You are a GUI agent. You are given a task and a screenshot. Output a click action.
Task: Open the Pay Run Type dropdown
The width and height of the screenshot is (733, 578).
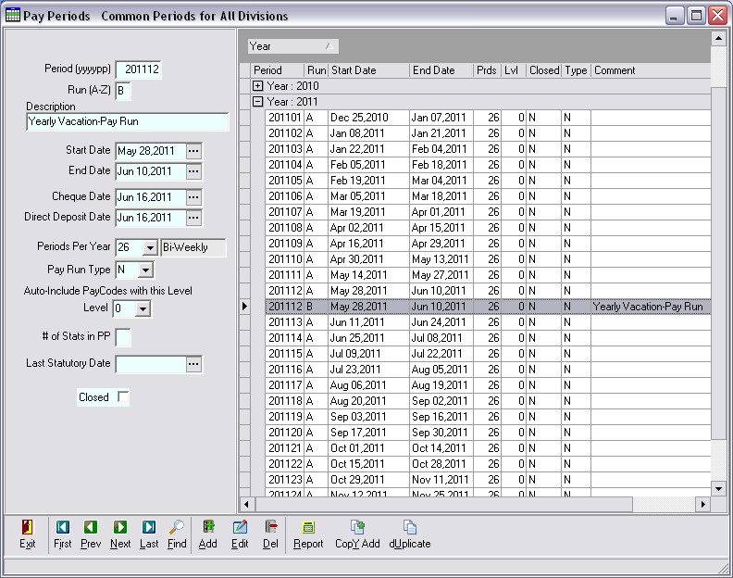pyautogui.click(x=145, y=270)
